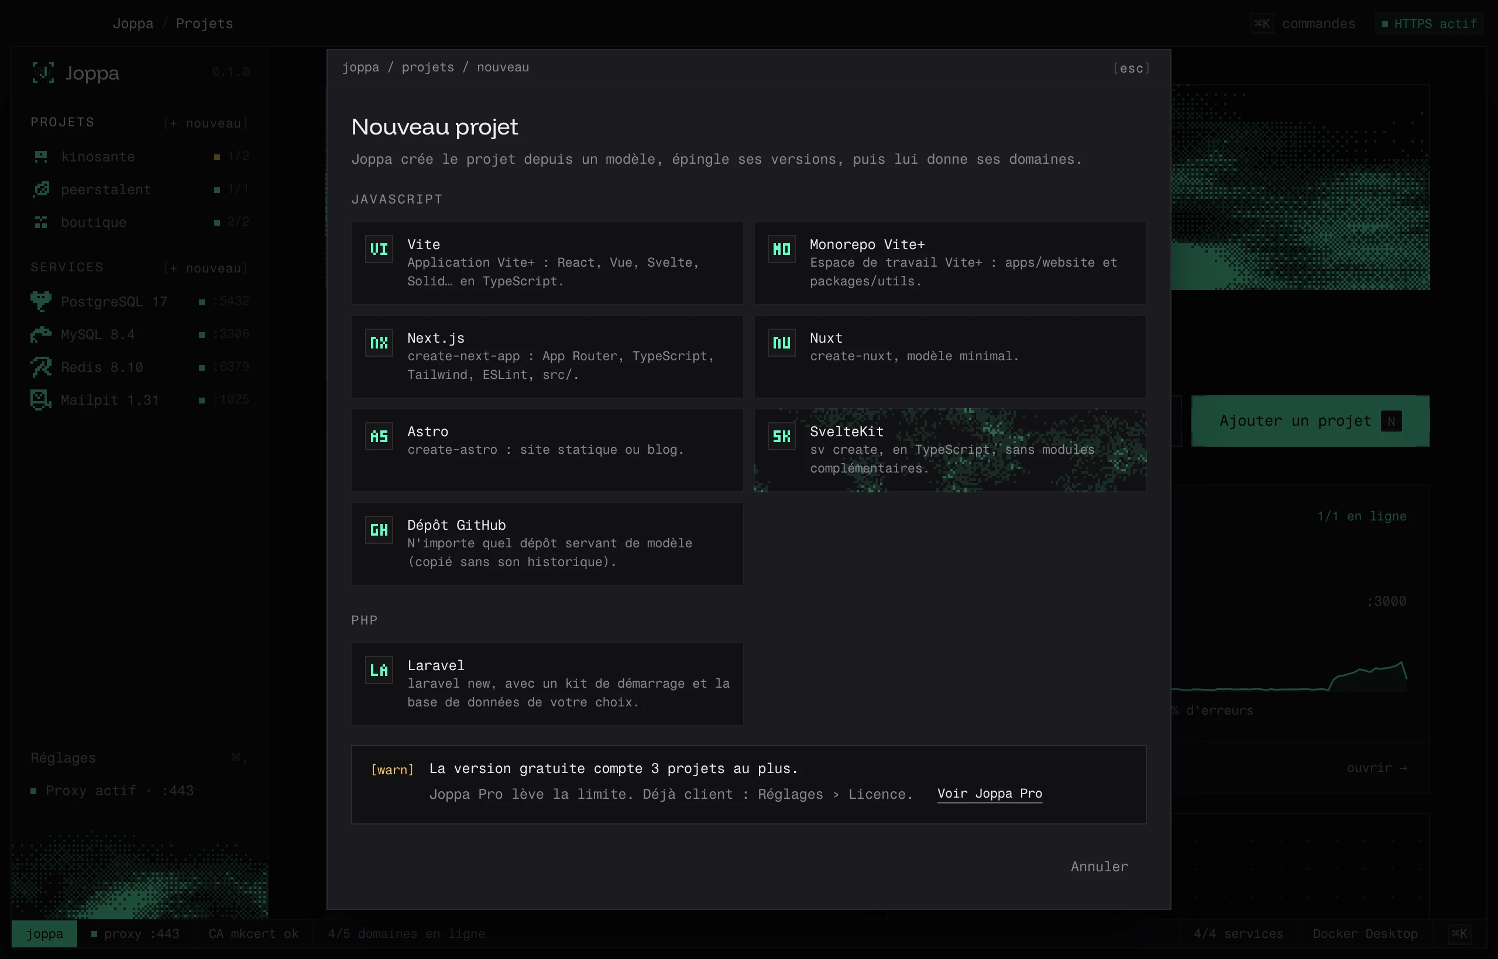Click the HTTPS actif status badge
Image resolution: width=1498 pixels, height=959 pixels.
[x=1429, y=23]
